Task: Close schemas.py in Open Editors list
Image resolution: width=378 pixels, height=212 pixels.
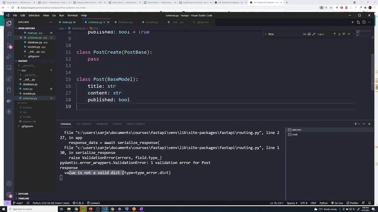Action: pos(21,38)
